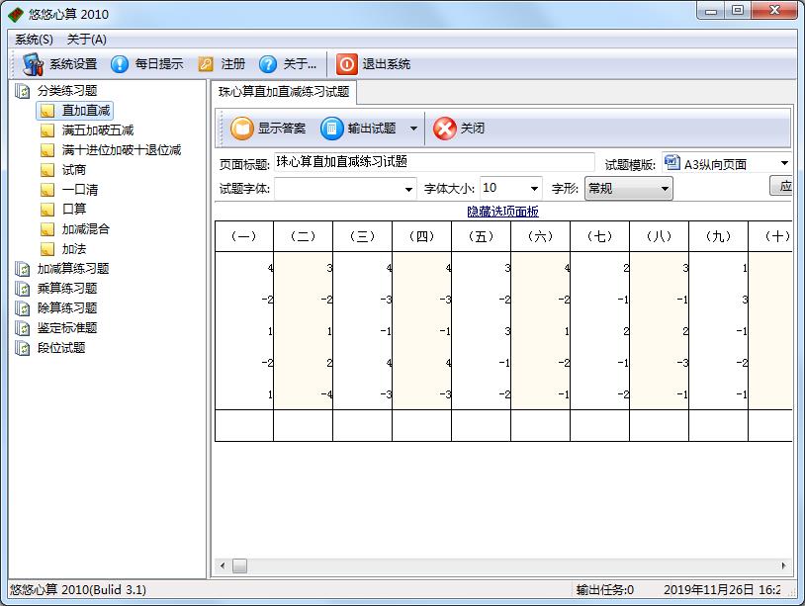Click the 输出试题 button label
This screenshot has height=606, width=805.
[372, 129]
